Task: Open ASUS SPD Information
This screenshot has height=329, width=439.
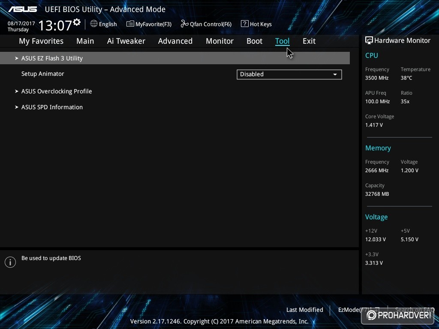Action: click(x=52, y=107)
